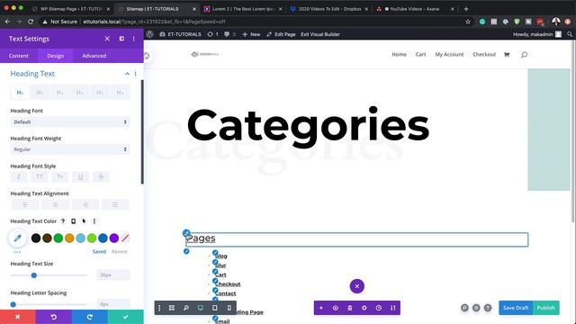Switch to the Advanced tab
576x324 pixels.
tap(94, 56)
